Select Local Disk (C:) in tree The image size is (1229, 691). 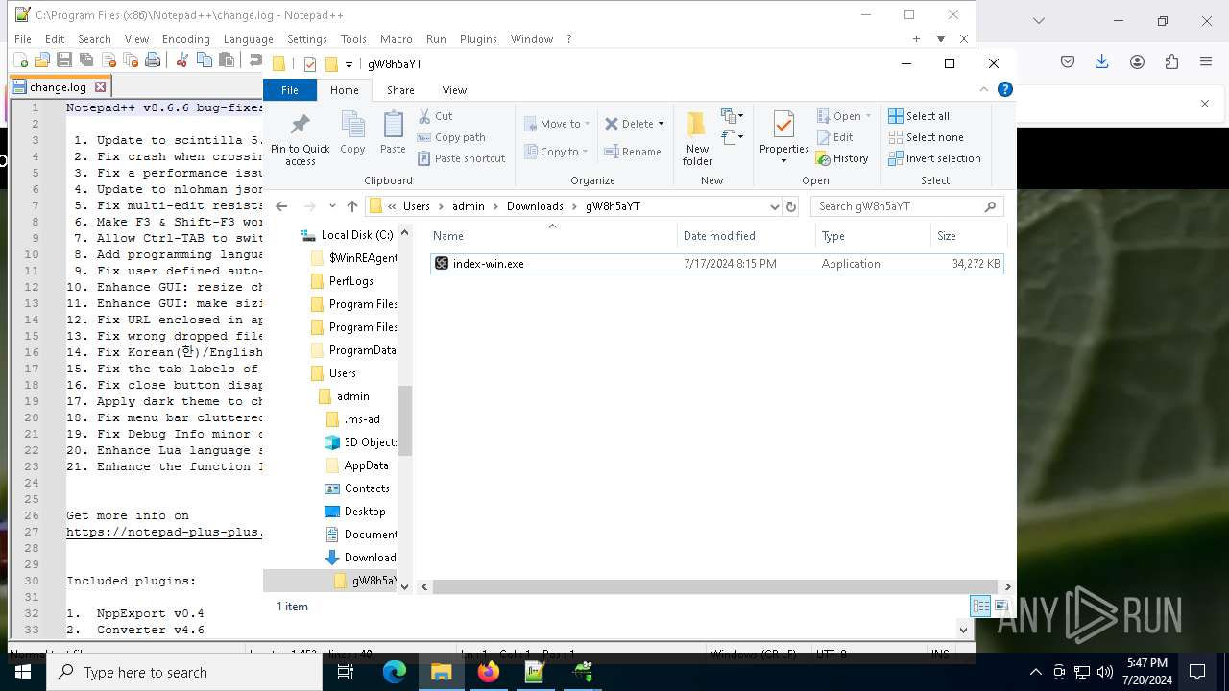pos(347,235)
